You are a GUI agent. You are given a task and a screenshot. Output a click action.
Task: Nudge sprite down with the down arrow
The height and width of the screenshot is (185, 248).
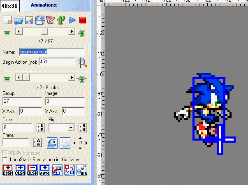[x=80, y=148]
